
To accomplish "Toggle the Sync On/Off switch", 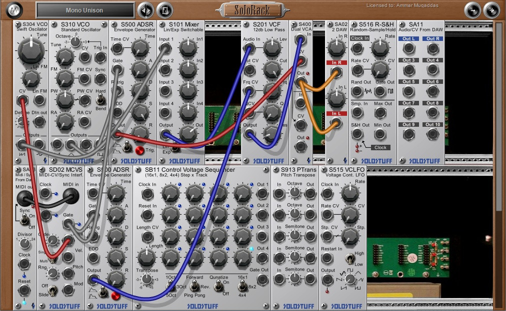I will [23, 219].
